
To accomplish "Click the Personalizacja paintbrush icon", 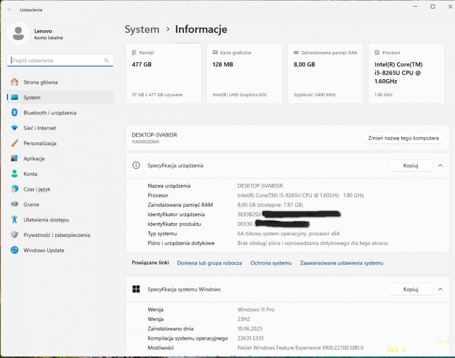I will [15, 143].
